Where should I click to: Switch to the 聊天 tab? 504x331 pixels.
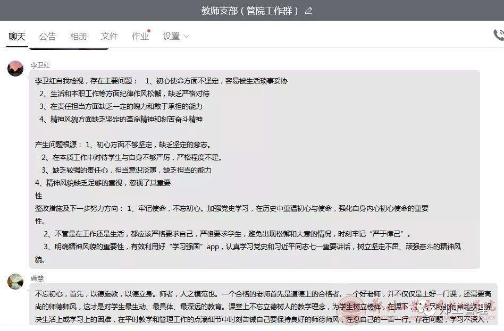click(16, 36)
